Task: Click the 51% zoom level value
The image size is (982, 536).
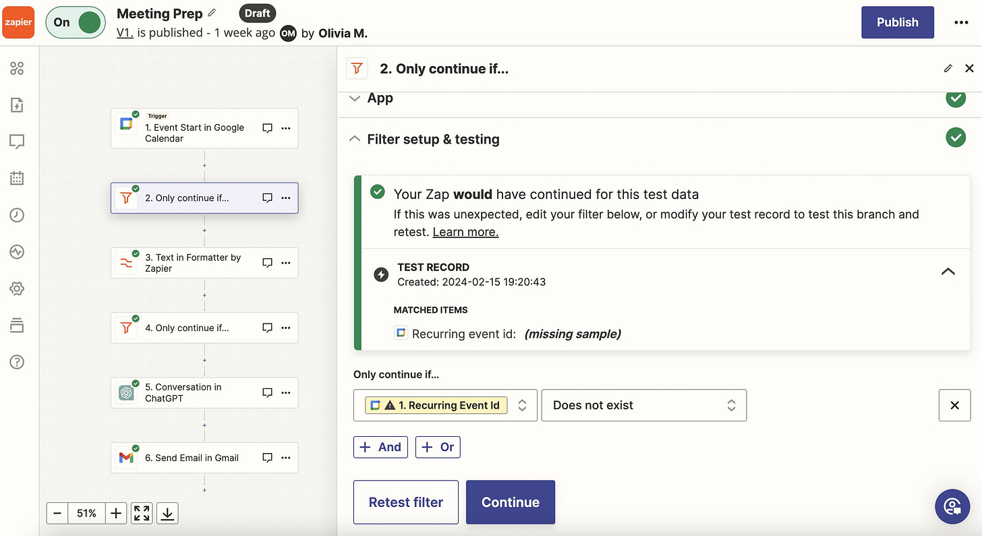Action: coord(87,513)
